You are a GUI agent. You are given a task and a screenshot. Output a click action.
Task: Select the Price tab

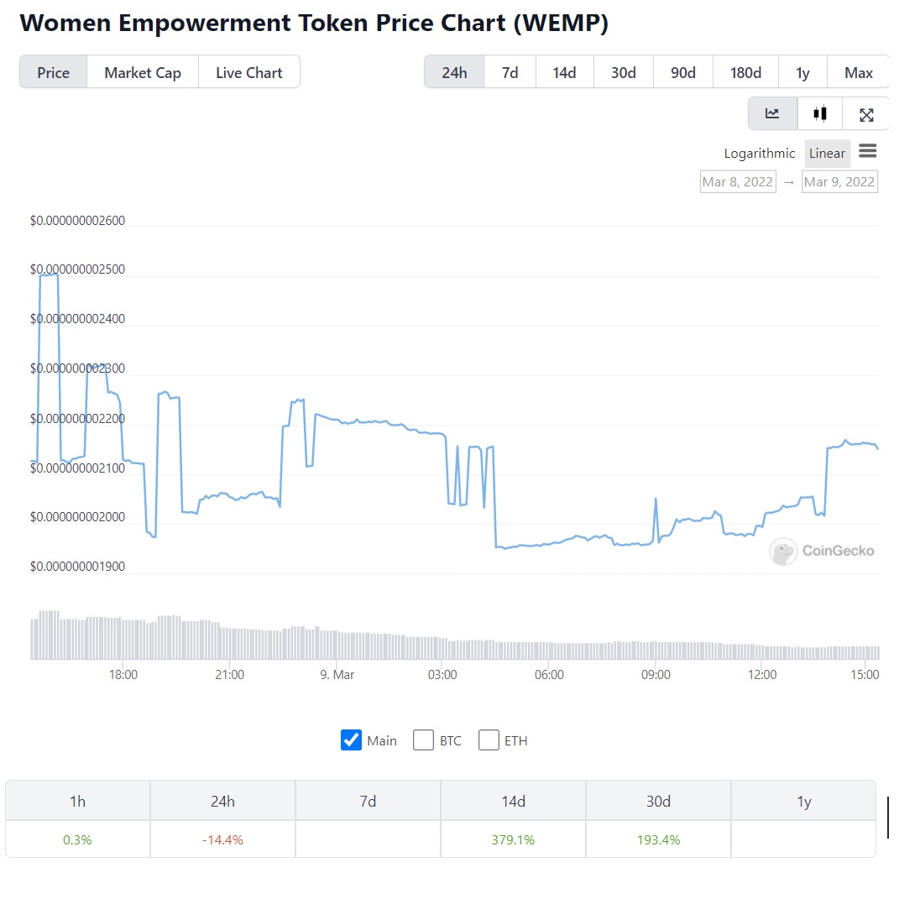(53, 72)
